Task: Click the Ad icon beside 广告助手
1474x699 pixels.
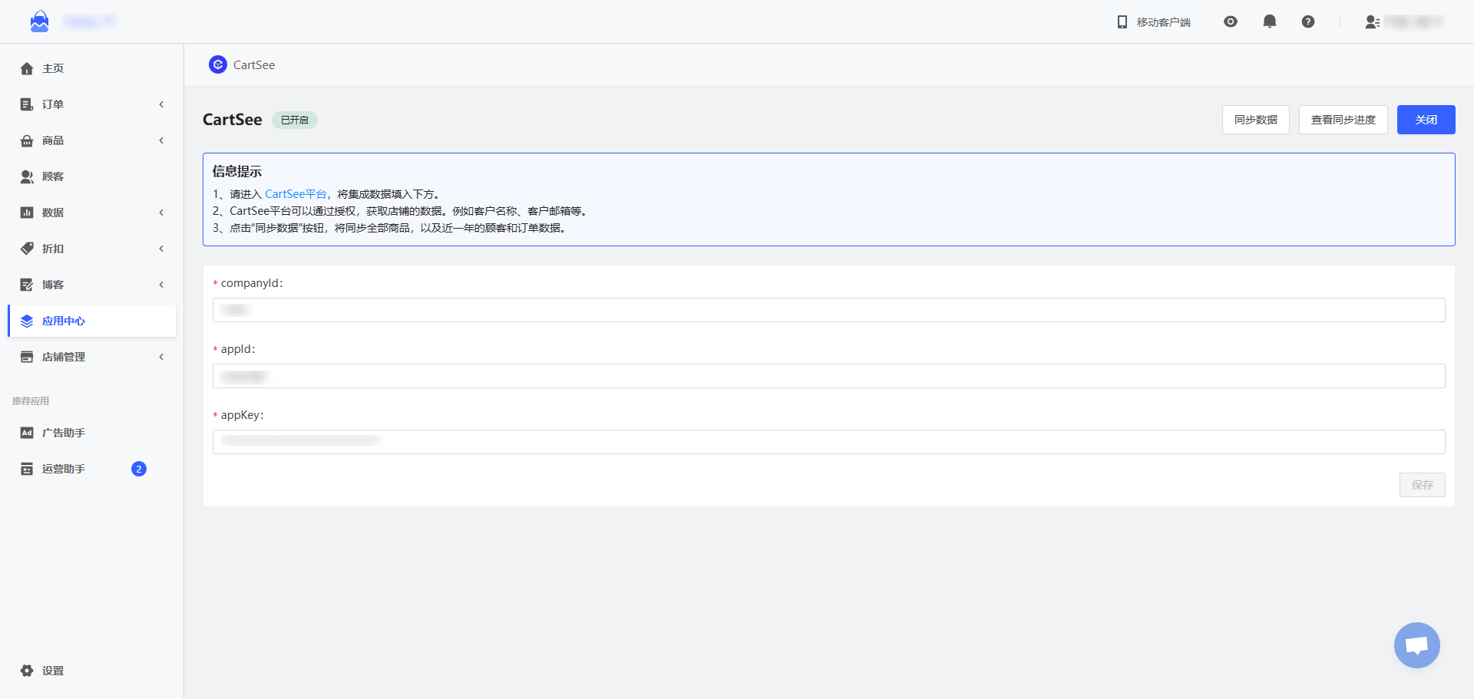Action: click(27, 433)
